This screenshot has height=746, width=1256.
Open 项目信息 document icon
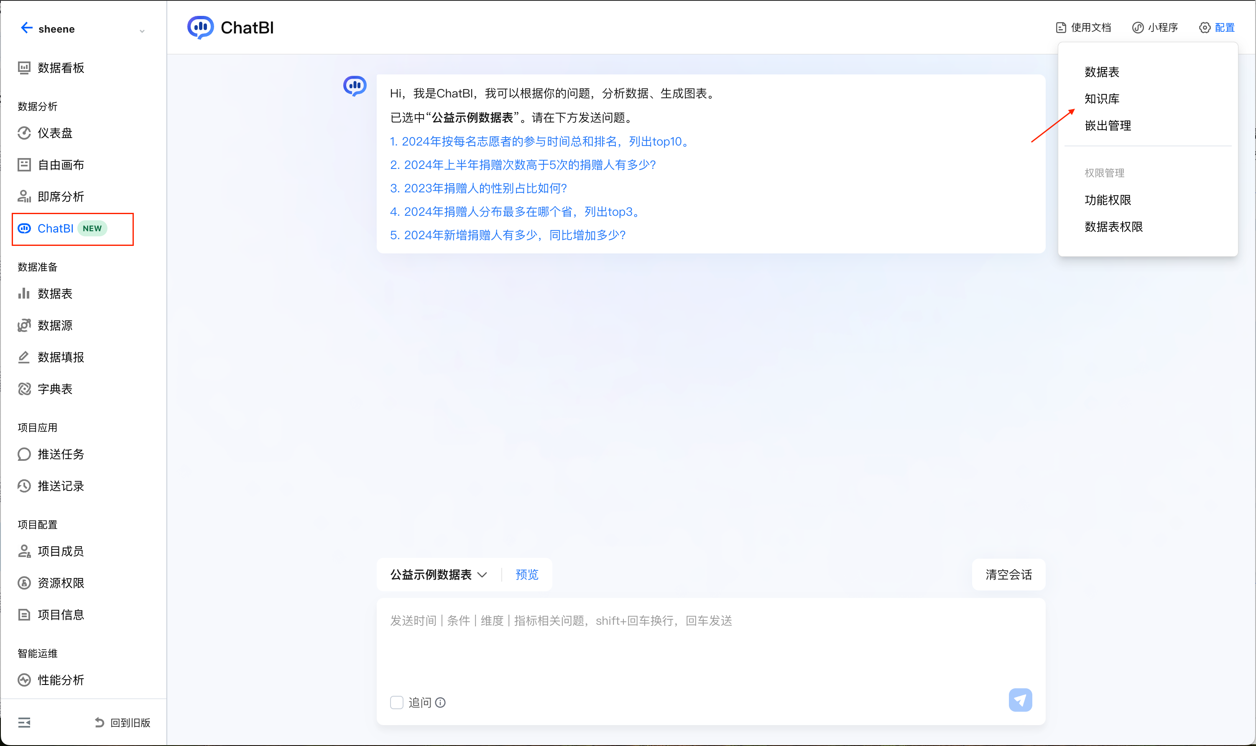click(24, 615)
